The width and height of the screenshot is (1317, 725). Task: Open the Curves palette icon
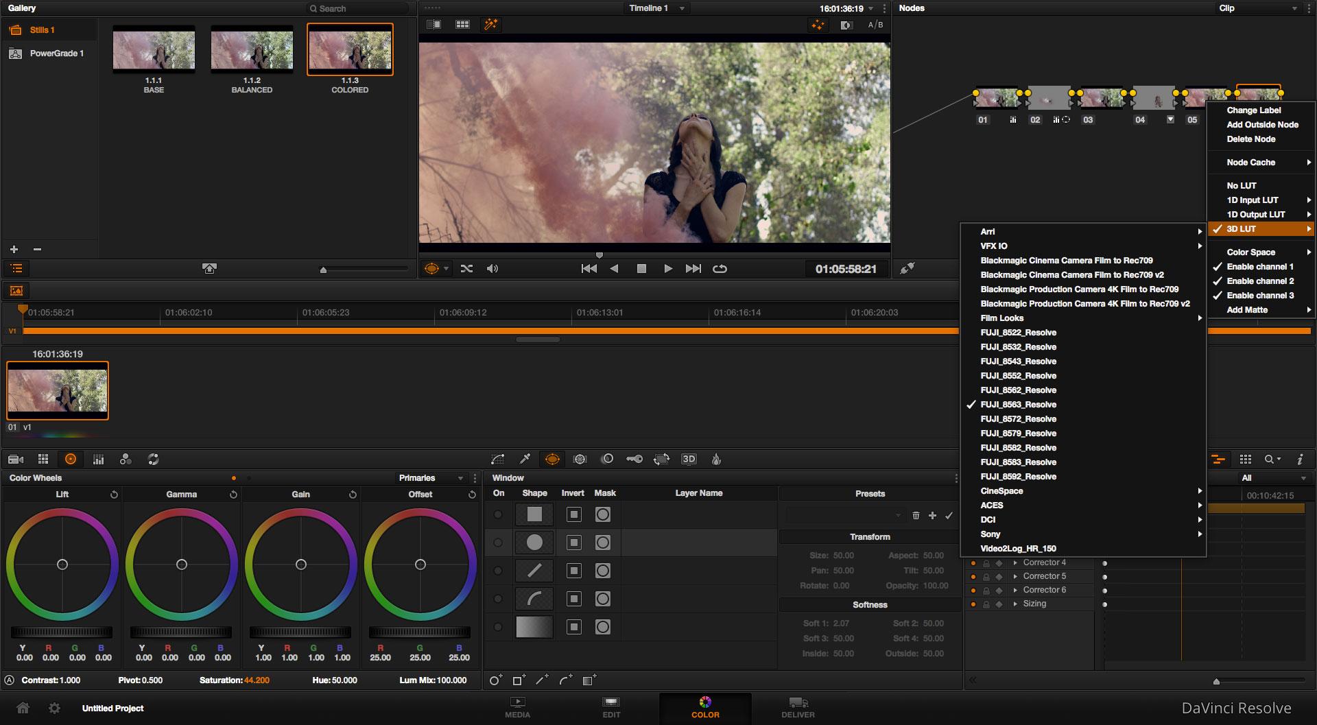click(x=498, y=459)
